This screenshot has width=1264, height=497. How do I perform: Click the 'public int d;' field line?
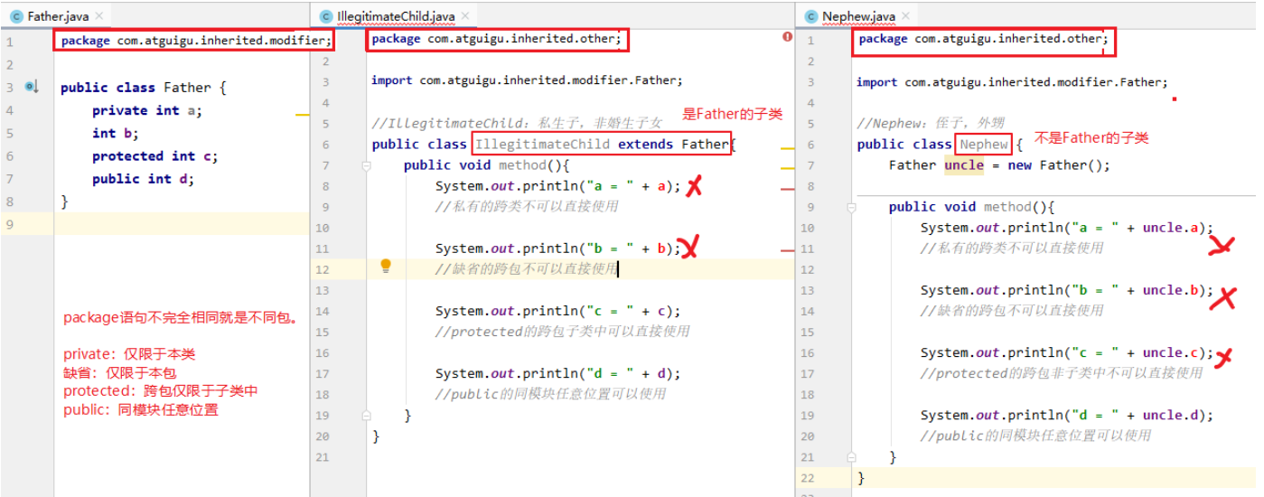(x=143, y=179)
